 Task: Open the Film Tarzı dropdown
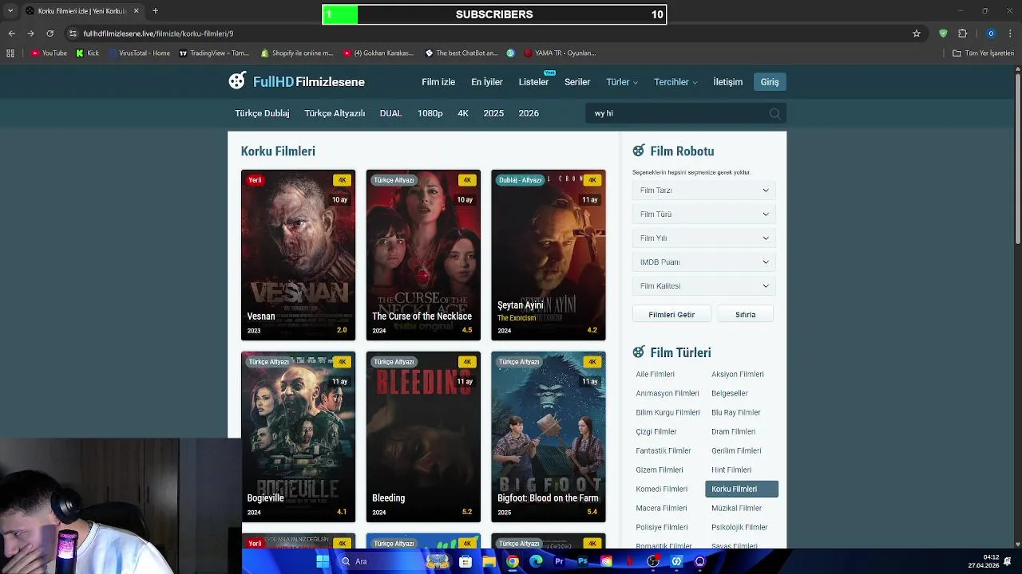tap(704, 191)
